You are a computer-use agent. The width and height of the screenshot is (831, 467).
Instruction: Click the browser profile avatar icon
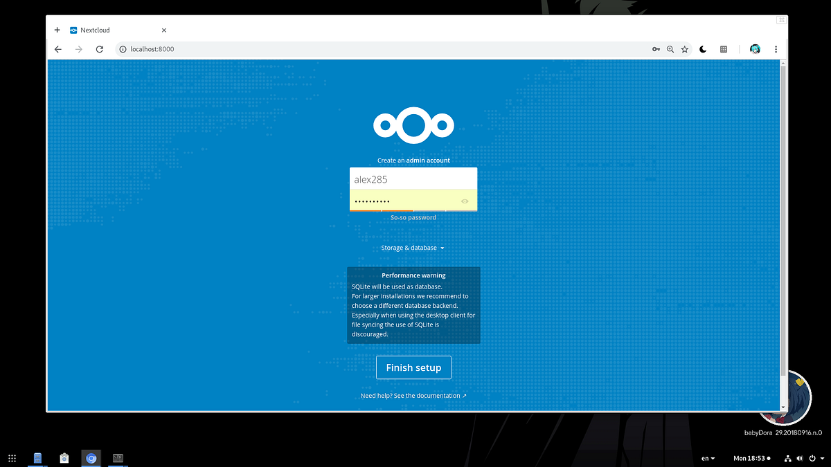pos(755,49)
